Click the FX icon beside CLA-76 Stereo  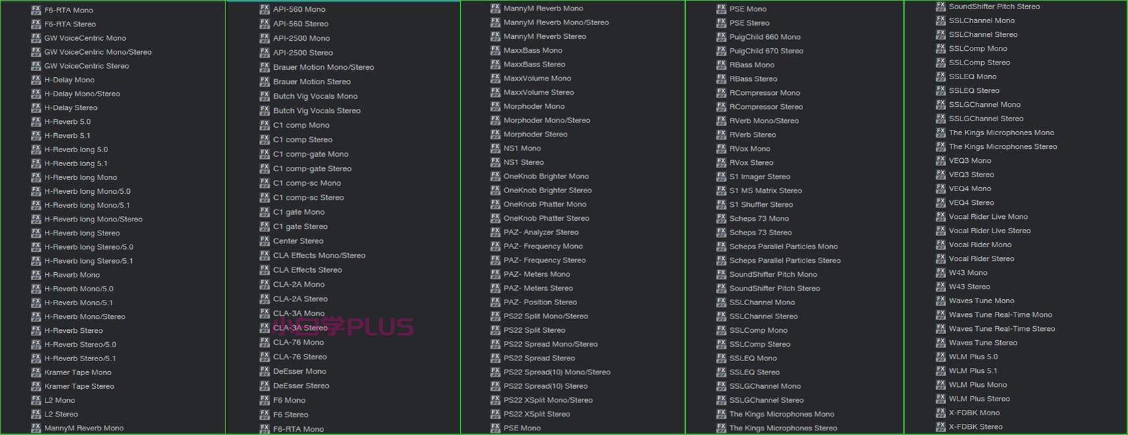point(265,357)
